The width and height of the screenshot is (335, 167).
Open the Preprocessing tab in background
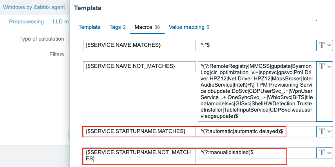(x=26, y=22)
